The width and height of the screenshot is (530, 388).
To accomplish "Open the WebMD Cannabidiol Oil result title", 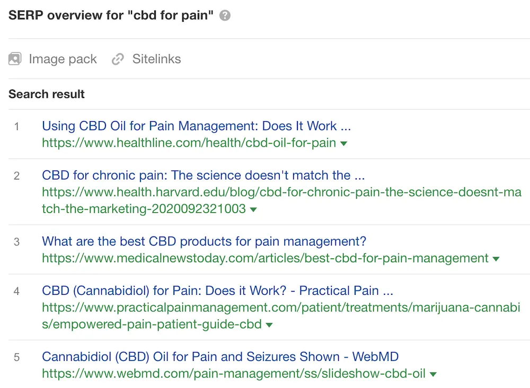I will [220, 357].
